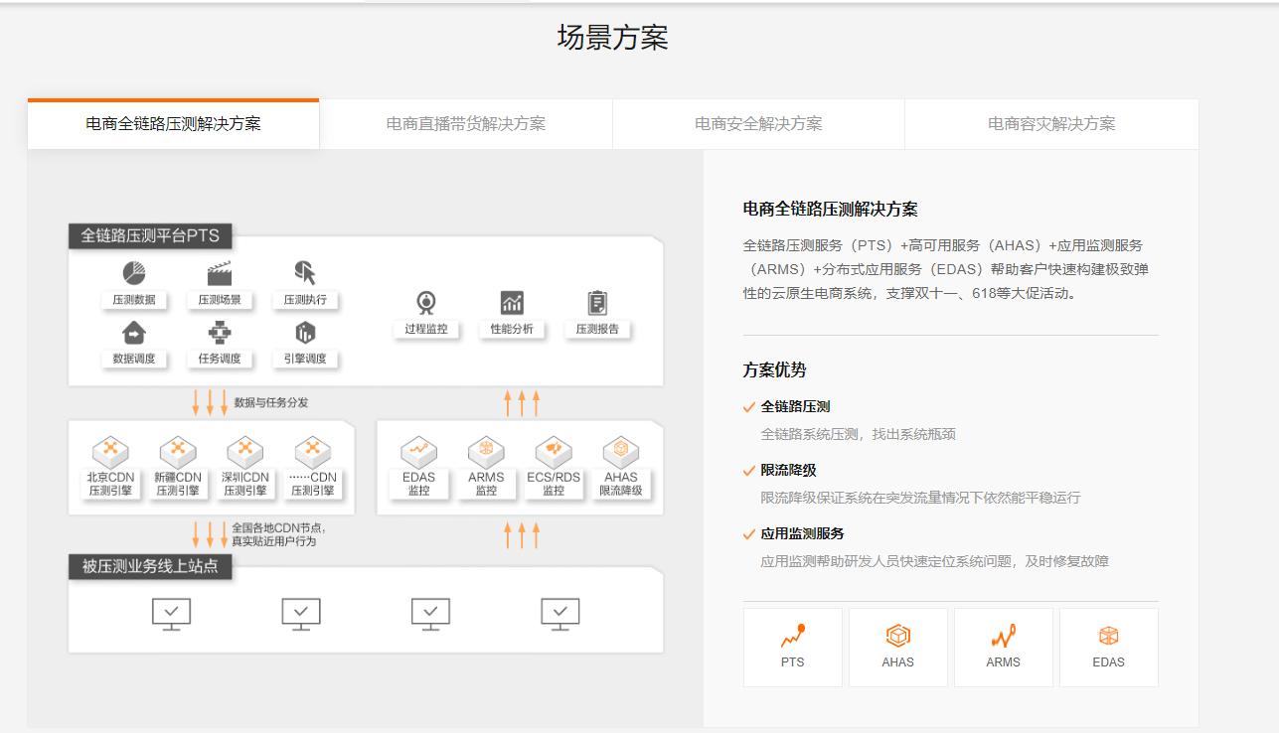Click the 应用监测帮助研发人员 description line
Screen dimensions: 1279x733
point(934,561)
